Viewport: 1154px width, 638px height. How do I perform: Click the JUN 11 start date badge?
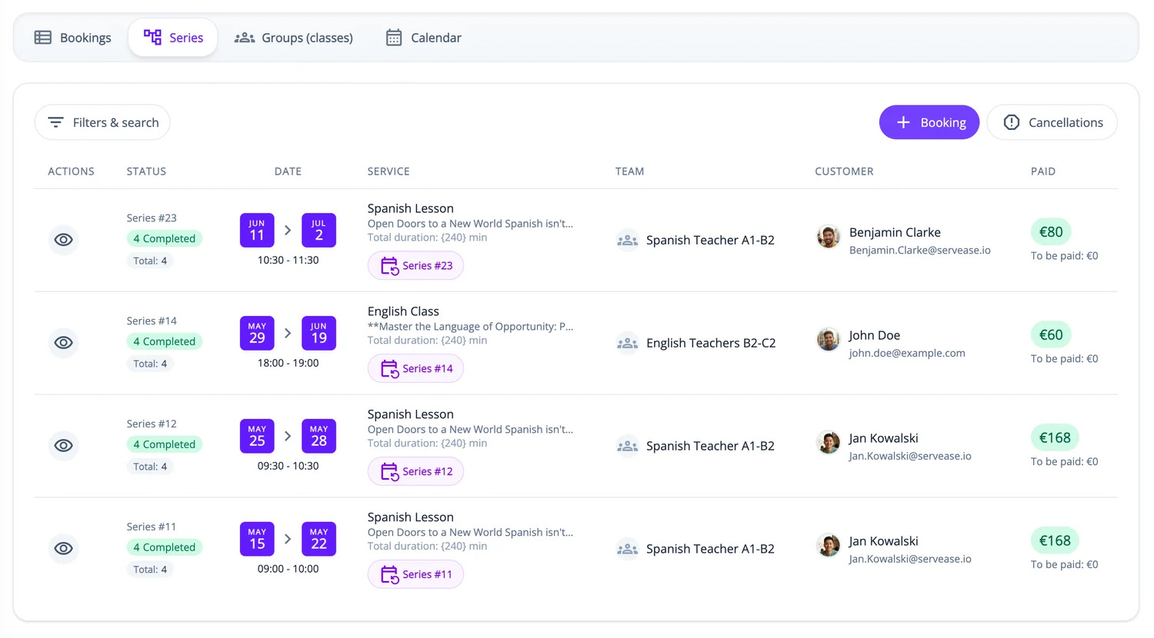257,231
